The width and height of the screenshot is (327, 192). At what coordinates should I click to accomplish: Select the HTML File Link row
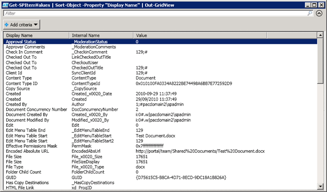[160, 187]
